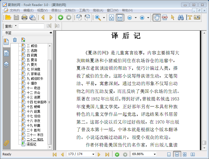209x159 pixels.
Task: Collapse the bookmarks side panel
Action: [51, 33]
